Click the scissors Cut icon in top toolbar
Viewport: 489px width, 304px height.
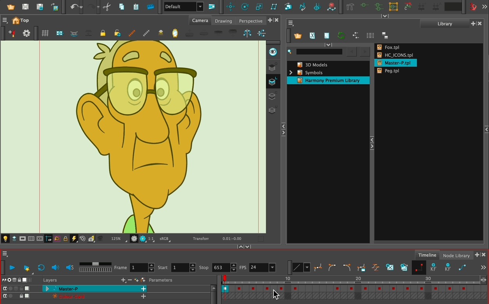pos(106,7)
